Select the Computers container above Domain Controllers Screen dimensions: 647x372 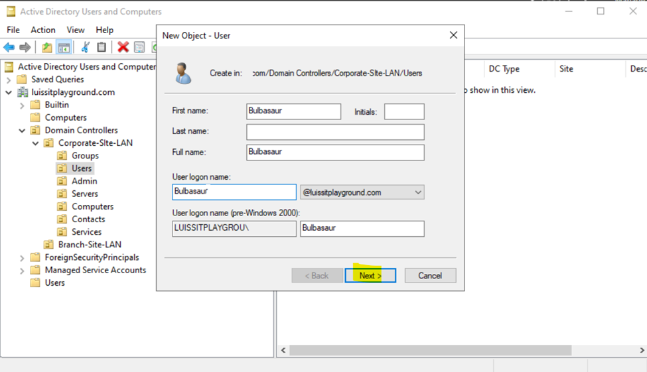point(66,117)
